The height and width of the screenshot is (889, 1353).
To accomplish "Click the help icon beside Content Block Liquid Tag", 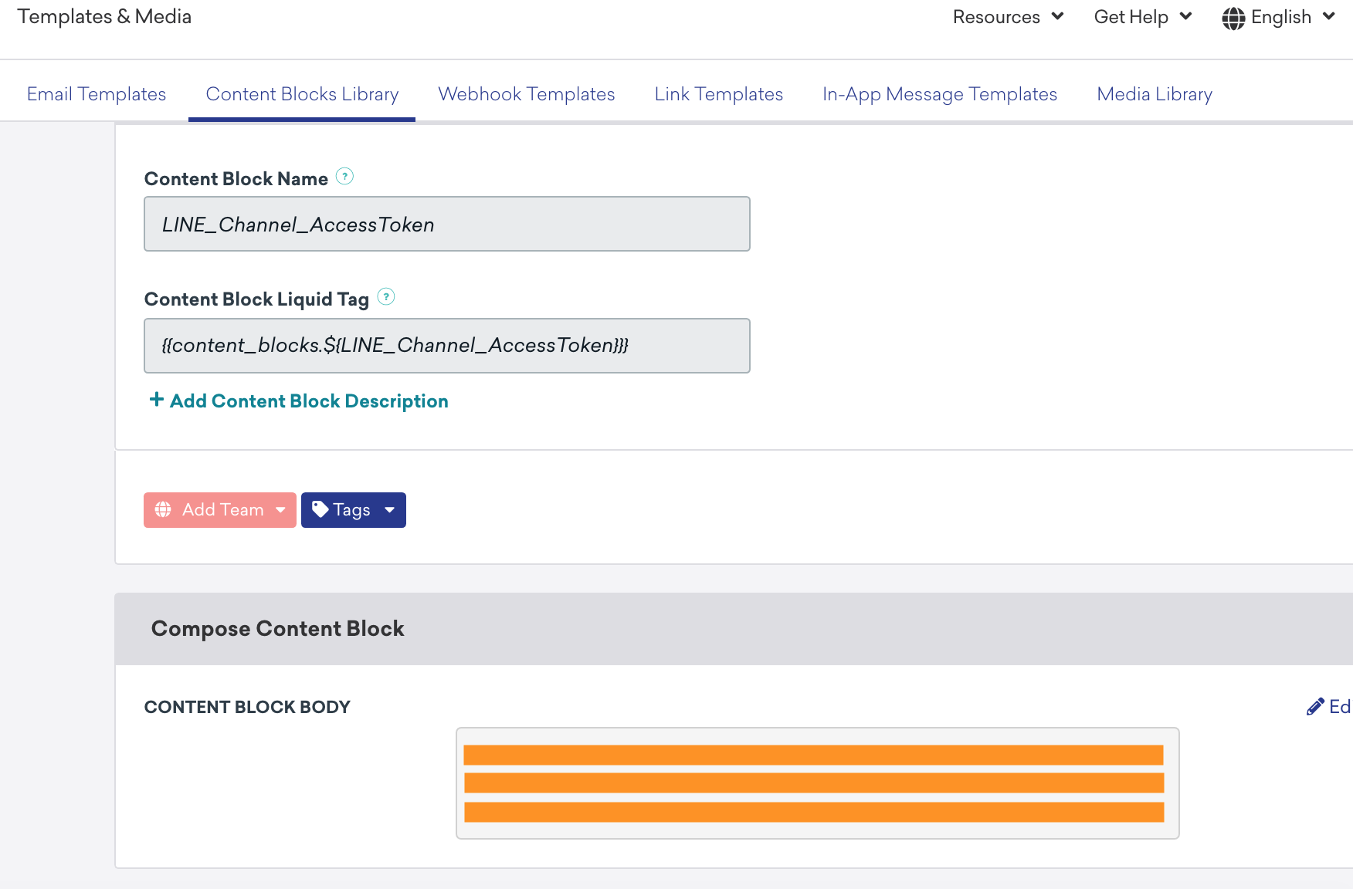I will coord(386,297).
